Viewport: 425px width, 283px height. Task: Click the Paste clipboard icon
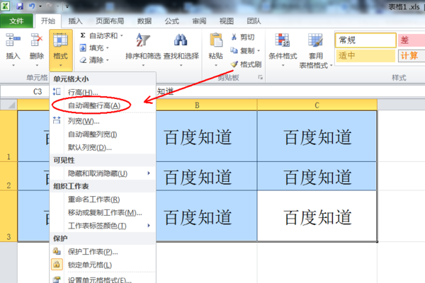(x=216, y=40)
